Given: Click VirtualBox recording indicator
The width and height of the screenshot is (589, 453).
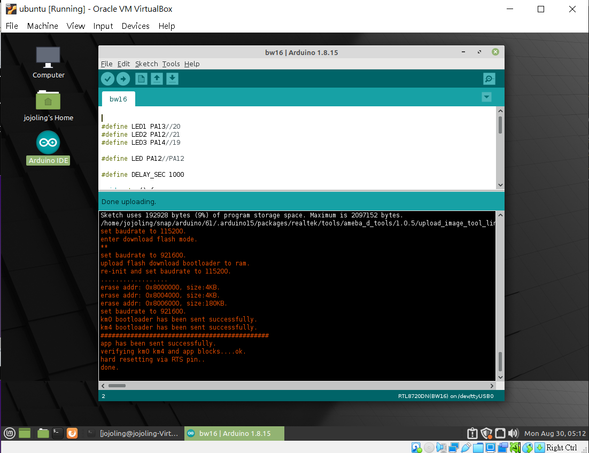Looking at the screenshot, I should (502, 447).
